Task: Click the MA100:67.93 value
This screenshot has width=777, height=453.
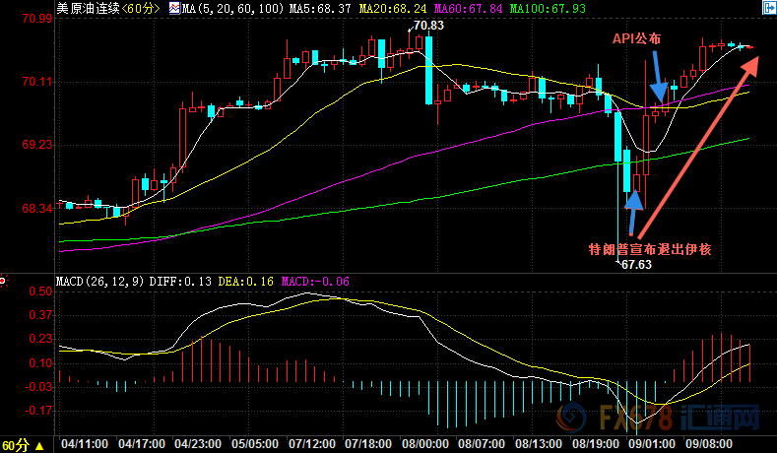Action: pos(548,9)
